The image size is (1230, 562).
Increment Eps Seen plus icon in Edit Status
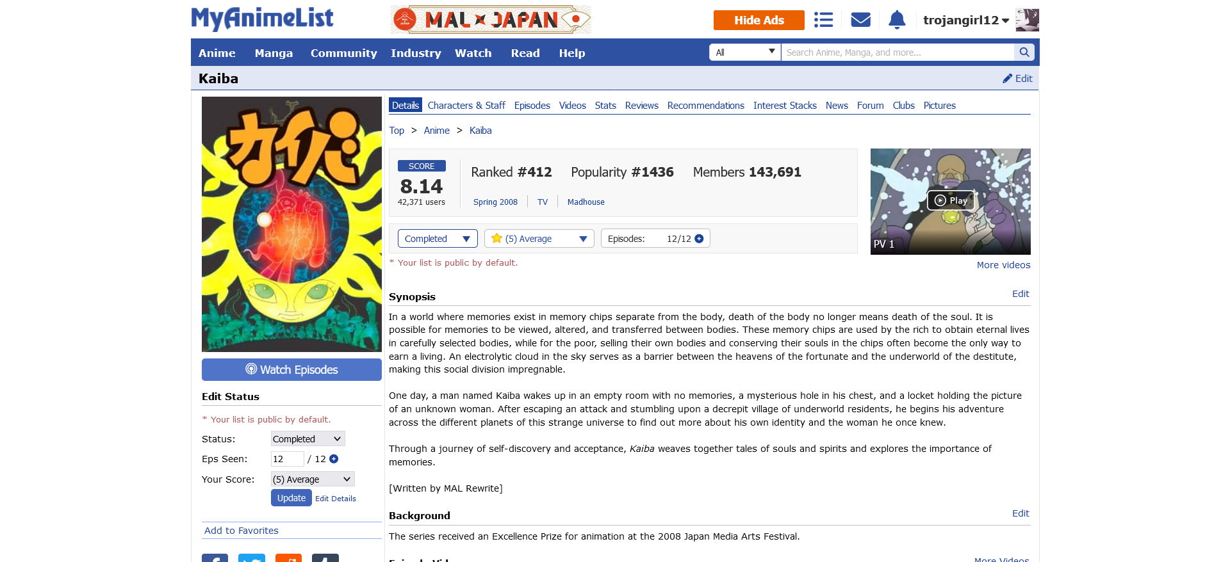point(334,459)
